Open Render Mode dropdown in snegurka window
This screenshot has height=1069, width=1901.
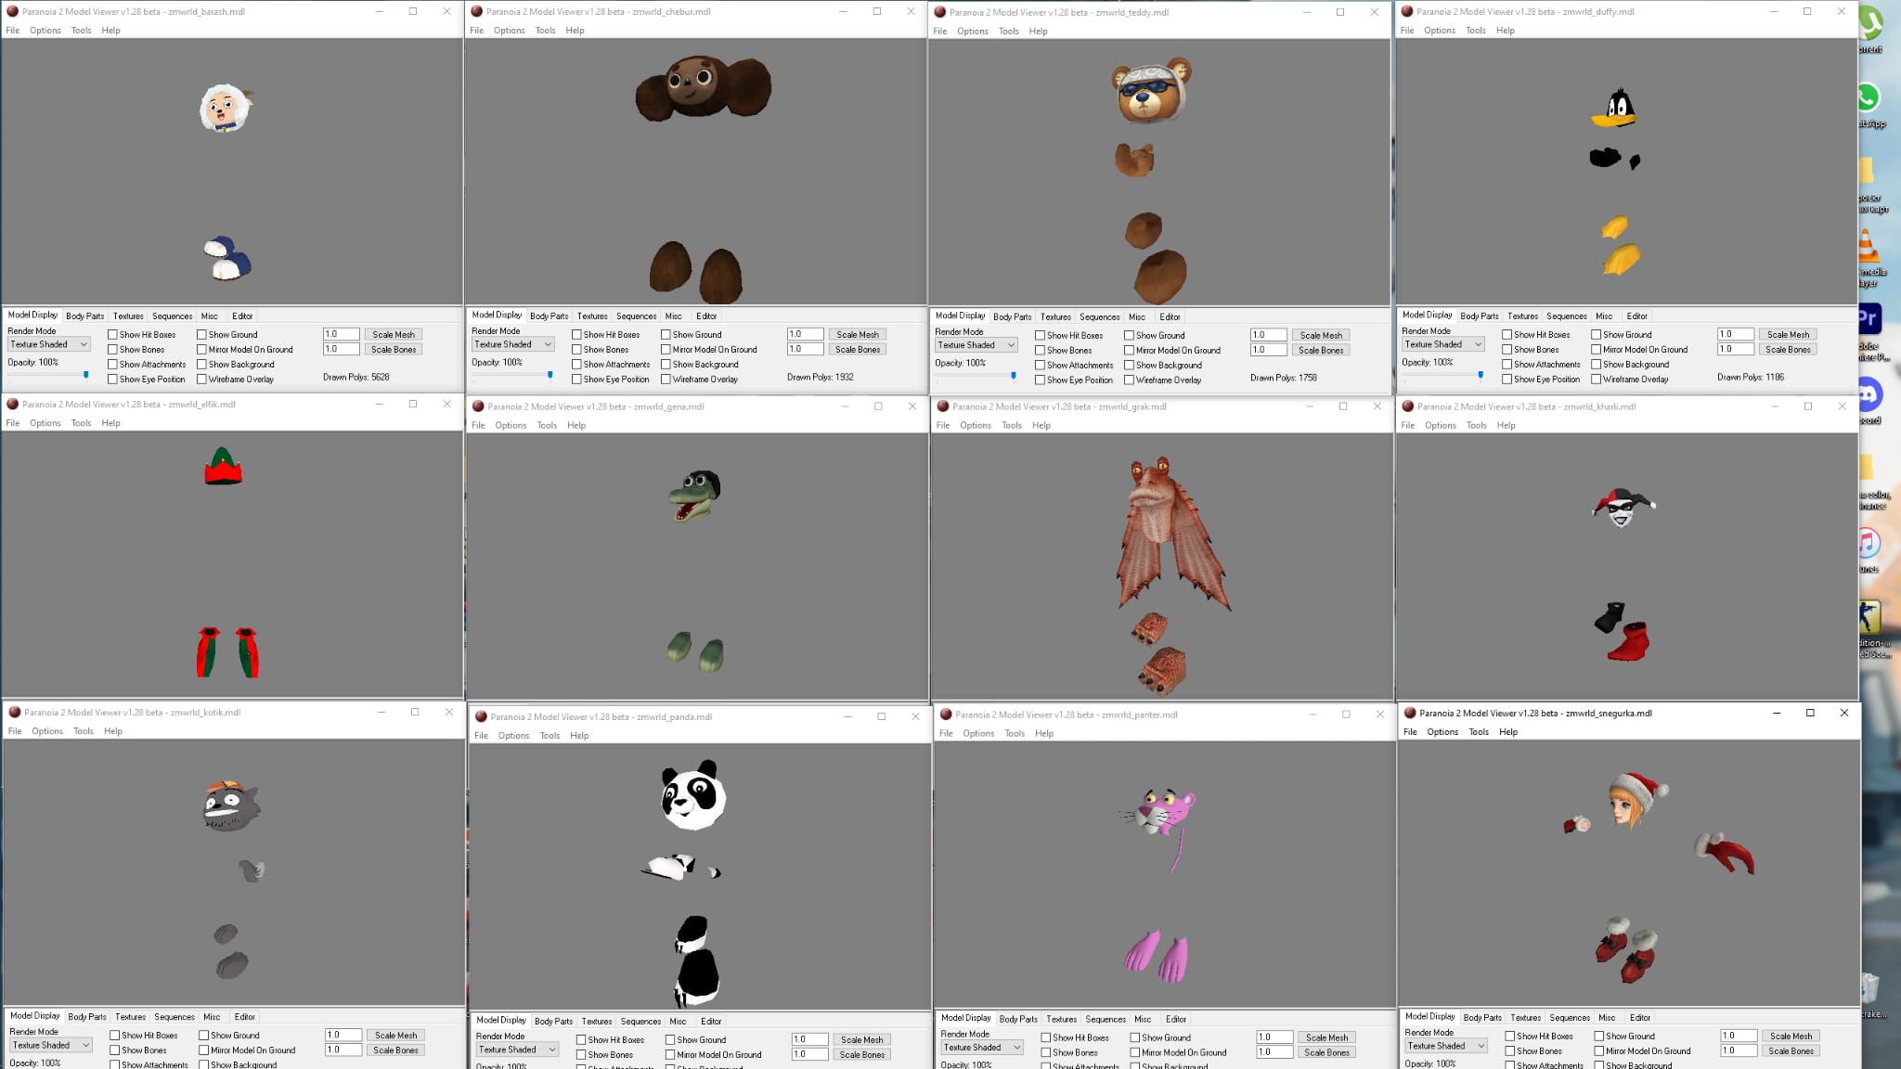click(x=1445, y=1046)
